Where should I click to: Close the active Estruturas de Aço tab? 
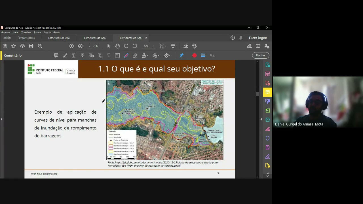click(146, 38)
